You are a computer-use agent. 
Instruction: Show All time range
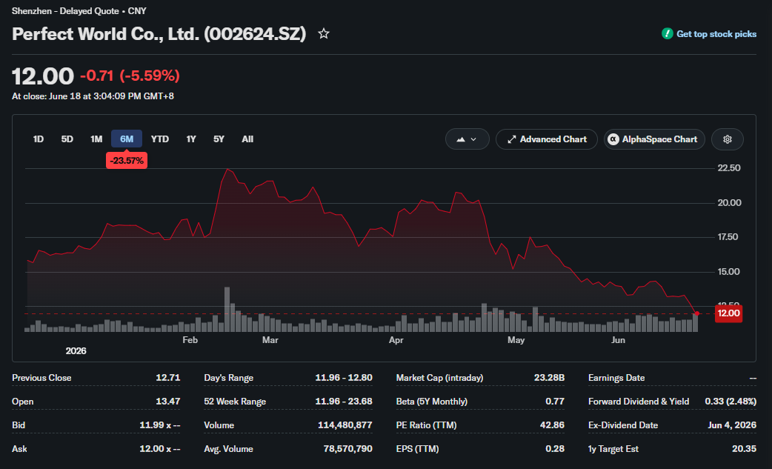[247, 139]
